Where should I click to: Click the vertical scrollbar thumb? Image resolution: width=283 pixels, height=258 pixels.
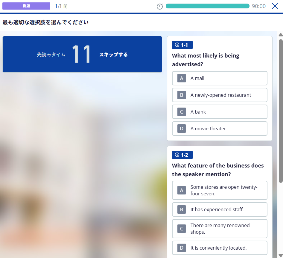point(281,110)
